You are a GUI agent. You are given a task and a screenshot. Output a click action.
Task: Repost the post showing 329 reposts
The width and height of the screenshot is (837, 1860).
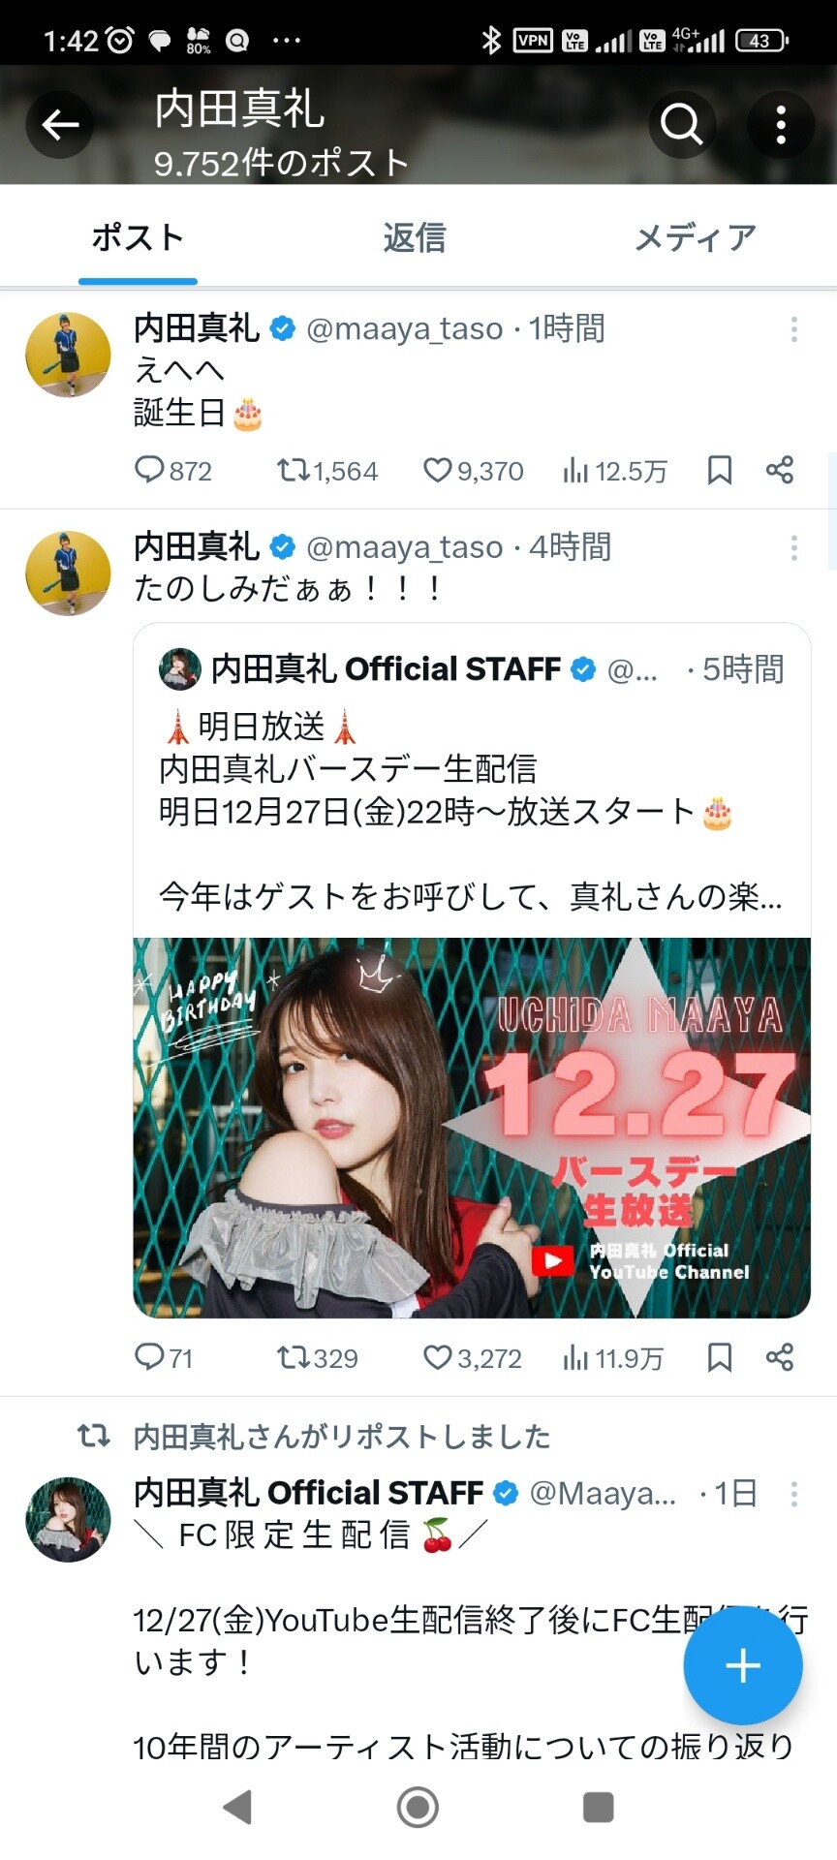pyautogui.click(x=318, y=1358)
